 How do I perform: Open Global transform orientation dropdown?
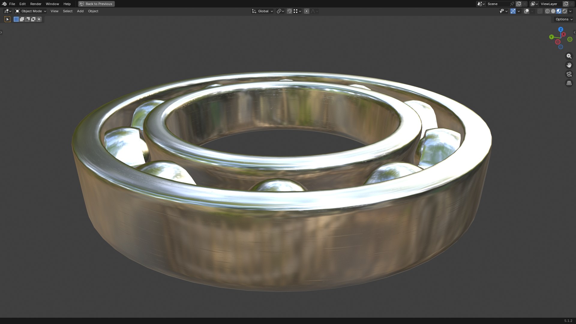[x=262, y=11]
